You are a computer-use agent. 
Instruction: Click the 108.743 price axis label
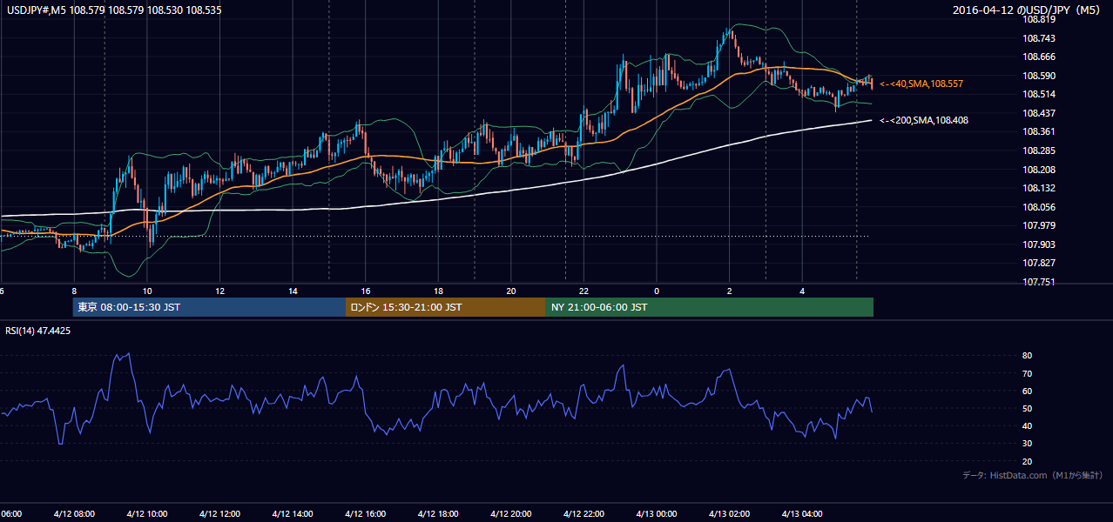pyautogui.click(x=1040, y=38)
